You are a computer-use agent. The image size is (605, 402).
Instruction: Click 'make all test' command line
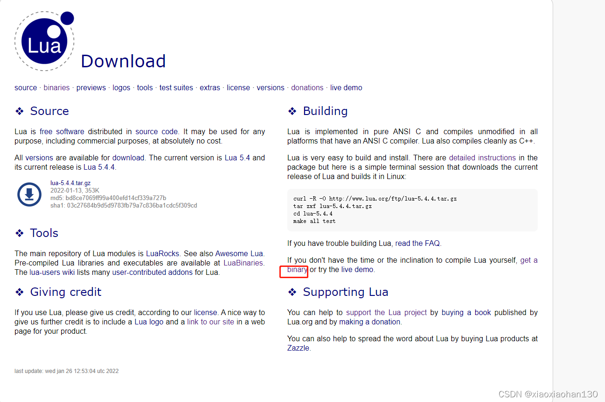click(x=314, y=221)
